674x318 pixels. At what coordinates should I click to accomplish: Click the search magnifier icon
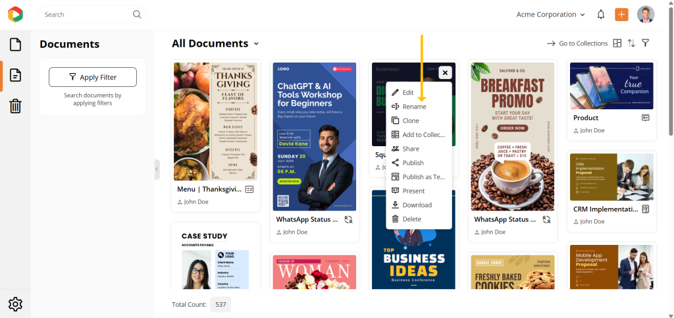(137, 14)
